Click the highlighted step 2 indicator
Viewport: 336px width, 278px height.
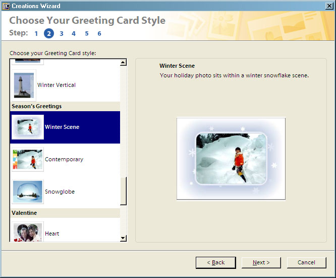pos(49,34)
